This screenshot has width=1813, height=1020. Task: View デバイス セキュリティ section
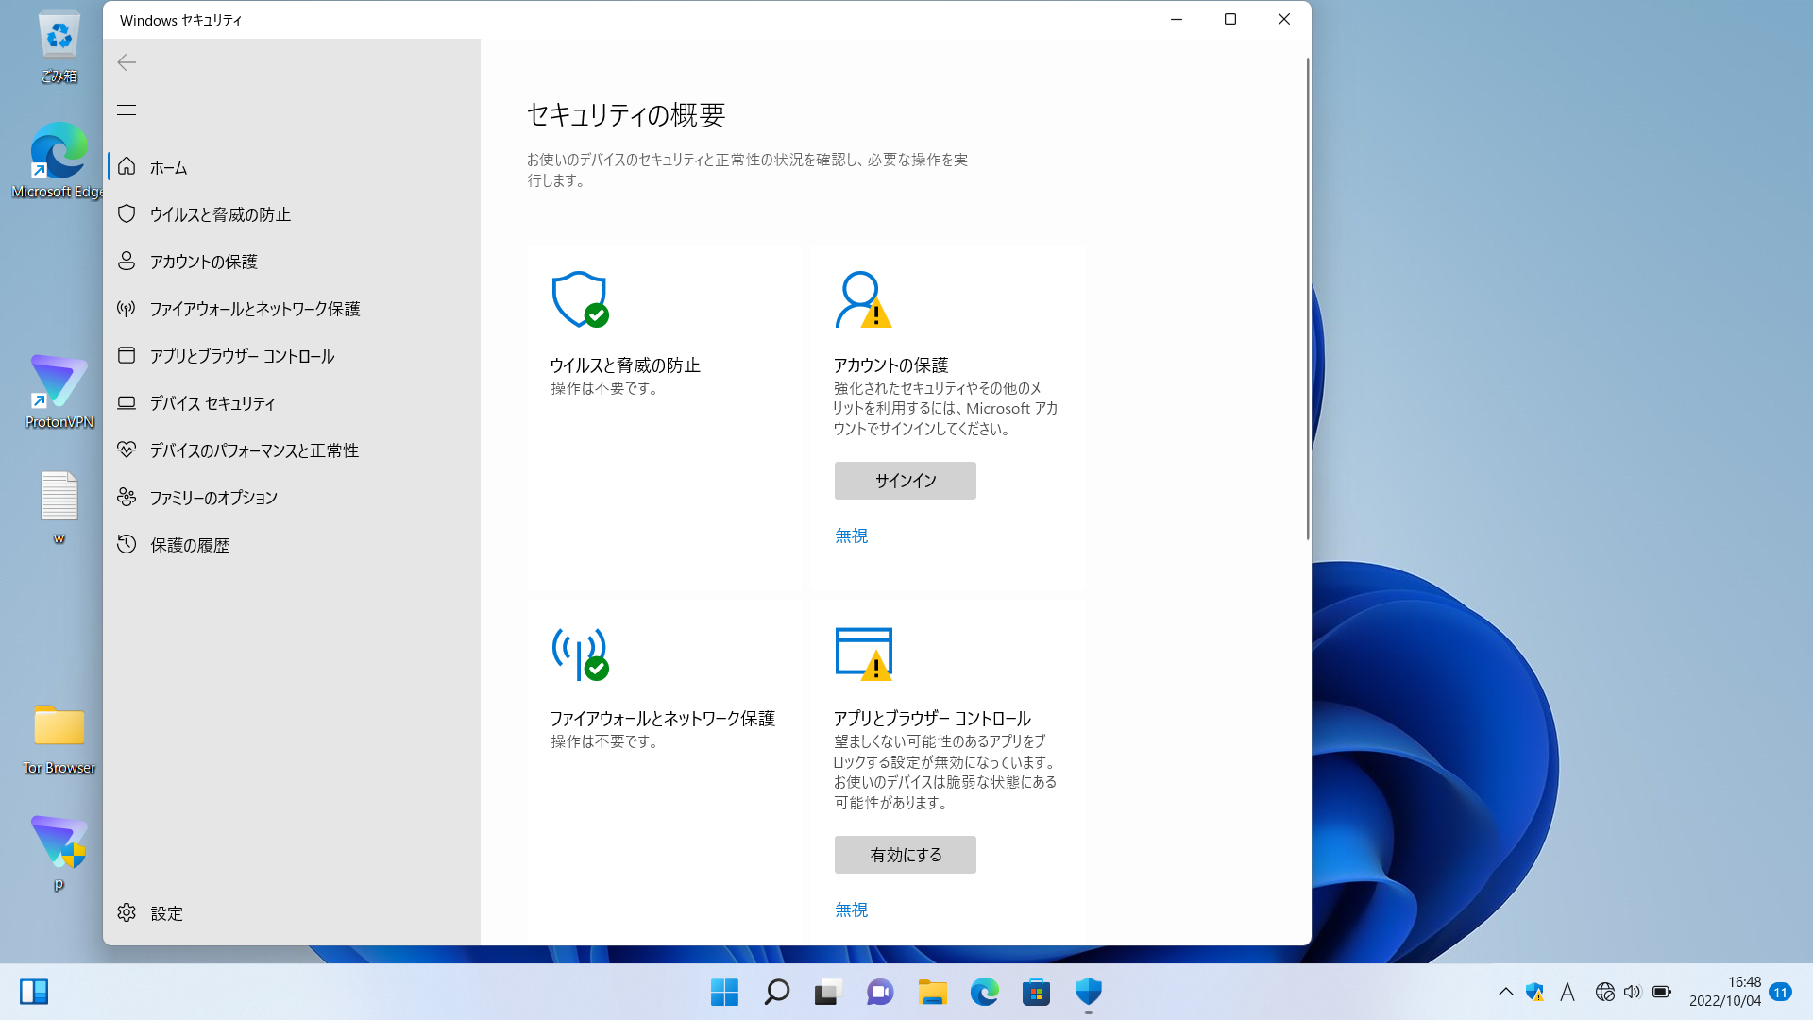point(211,403)
